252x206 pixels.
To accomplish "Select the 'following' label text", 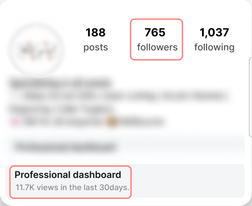I will pos(215,48).
